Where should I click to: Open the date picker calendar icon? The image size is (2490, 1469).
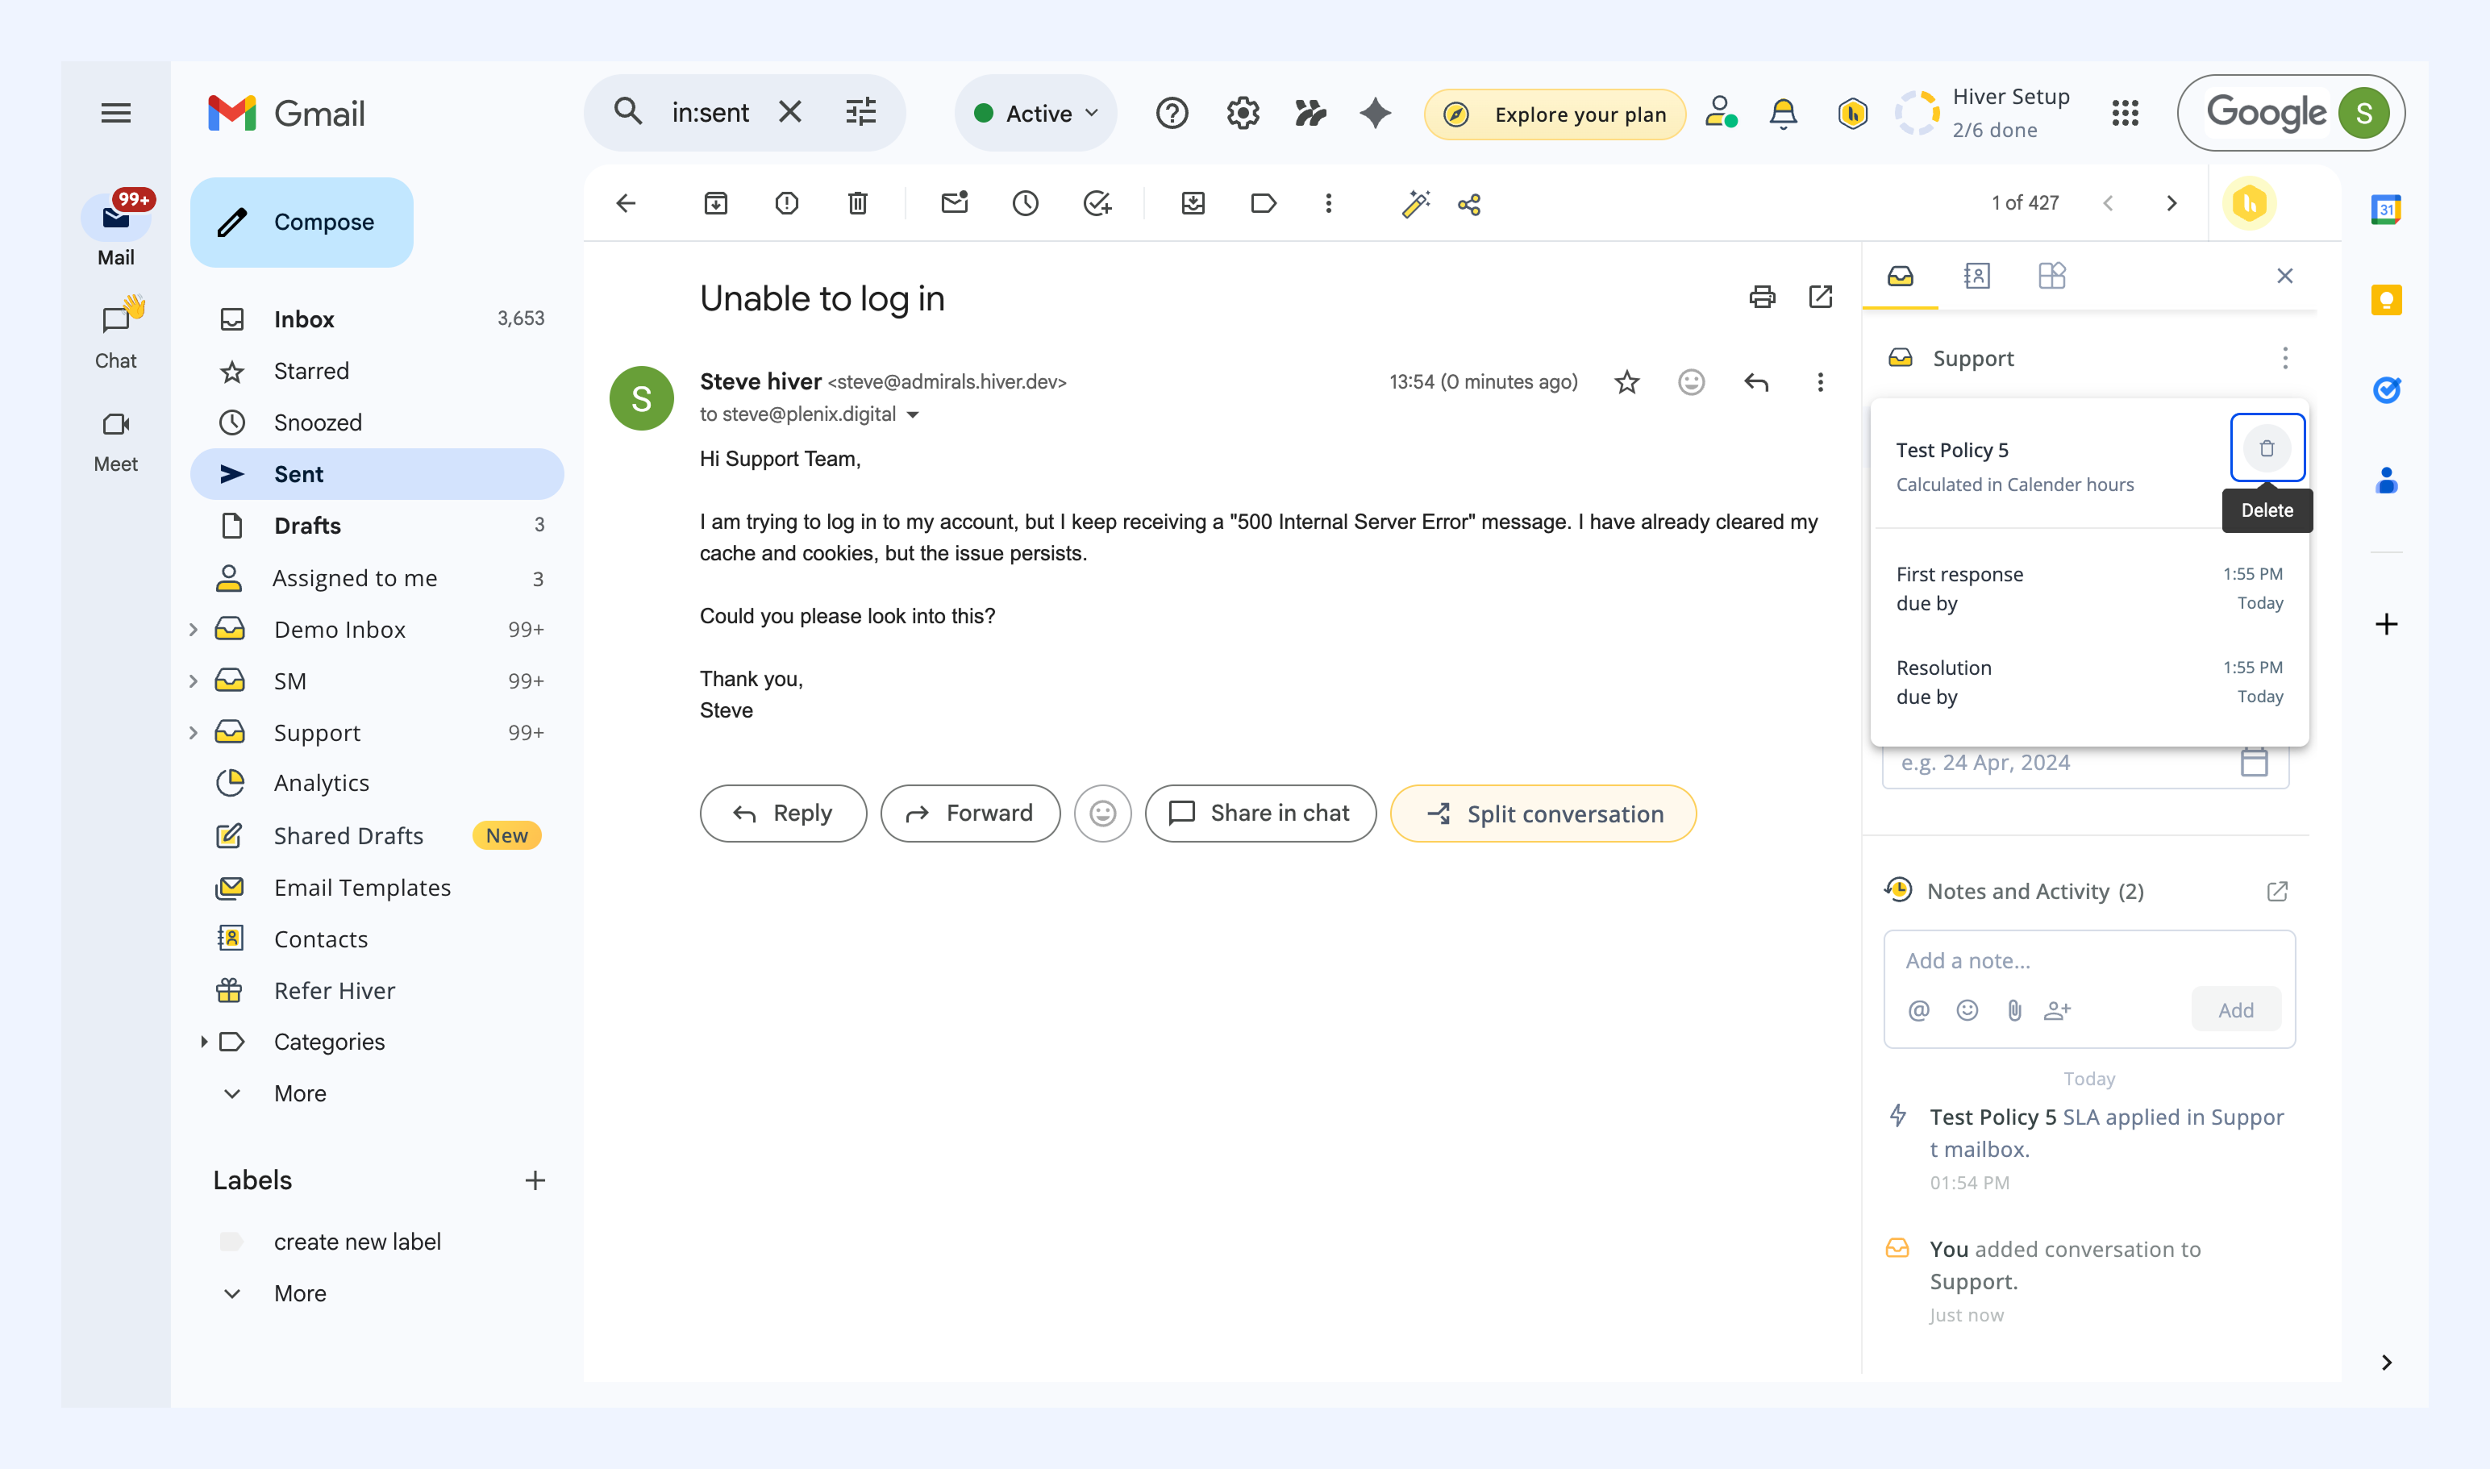[x=2255, y=762]
